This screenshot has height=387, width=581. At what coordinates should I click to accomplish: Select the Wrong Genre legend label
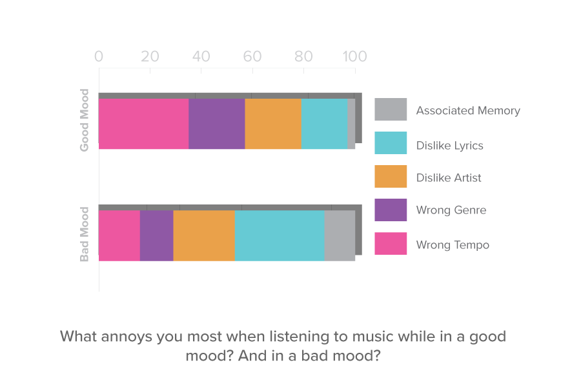[451, 210]
